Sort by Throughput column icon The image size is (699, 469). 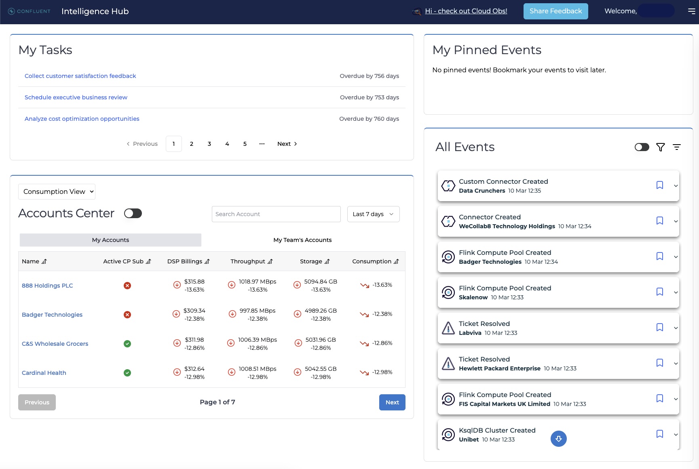[x=270, y=261]
